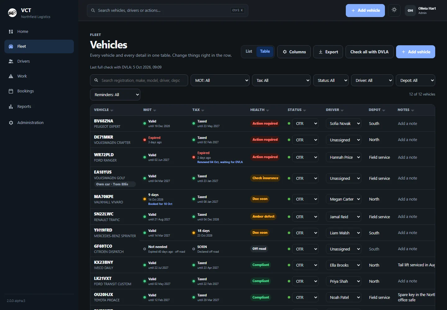
Task: Sort by the VEHICLE column header
Action: click(104, 110)
